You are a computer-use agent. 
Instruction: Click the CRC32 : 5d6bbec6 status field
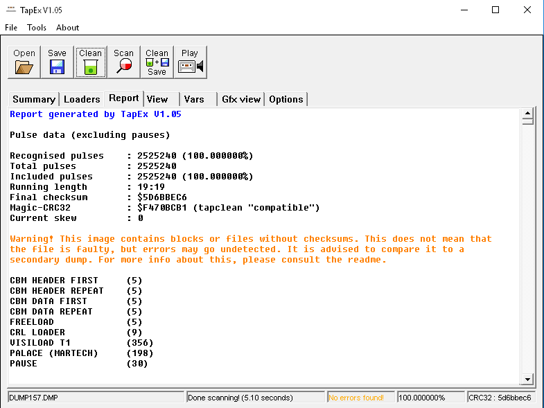501,398
